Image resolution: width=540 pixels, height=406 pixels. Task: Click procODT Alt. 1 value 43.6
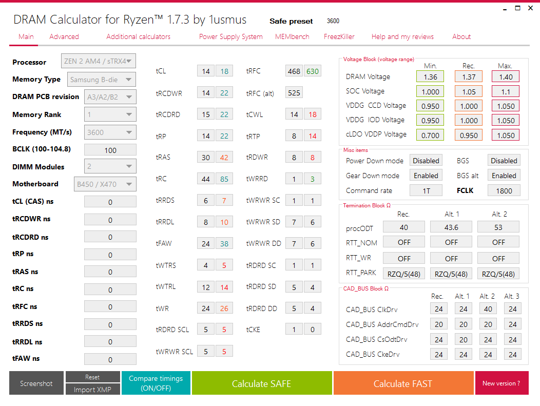(x=451, y=227)
